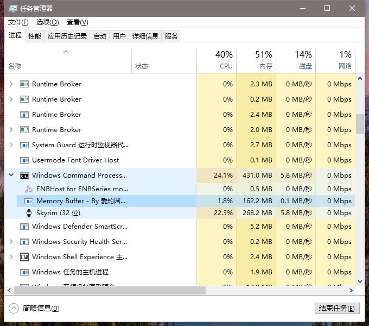Image resolution: width=369 pixels, height=326 pixels.
Task: Expand the first Runtime Broker entry
Action: point(11,84)
